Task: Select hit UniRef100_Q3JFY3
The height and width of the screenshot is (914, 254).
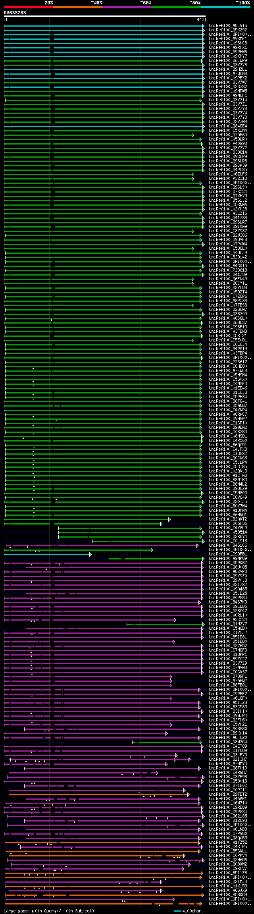Action: pos(228,755)
